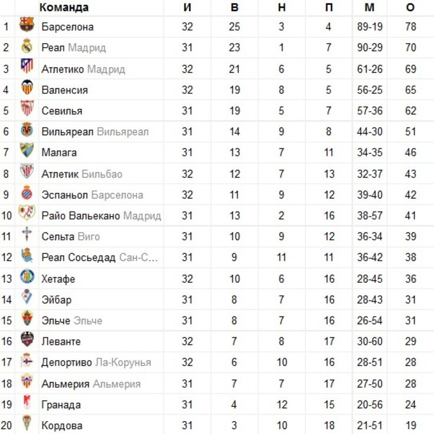Click the Гранада team name link

click(61, 405)
